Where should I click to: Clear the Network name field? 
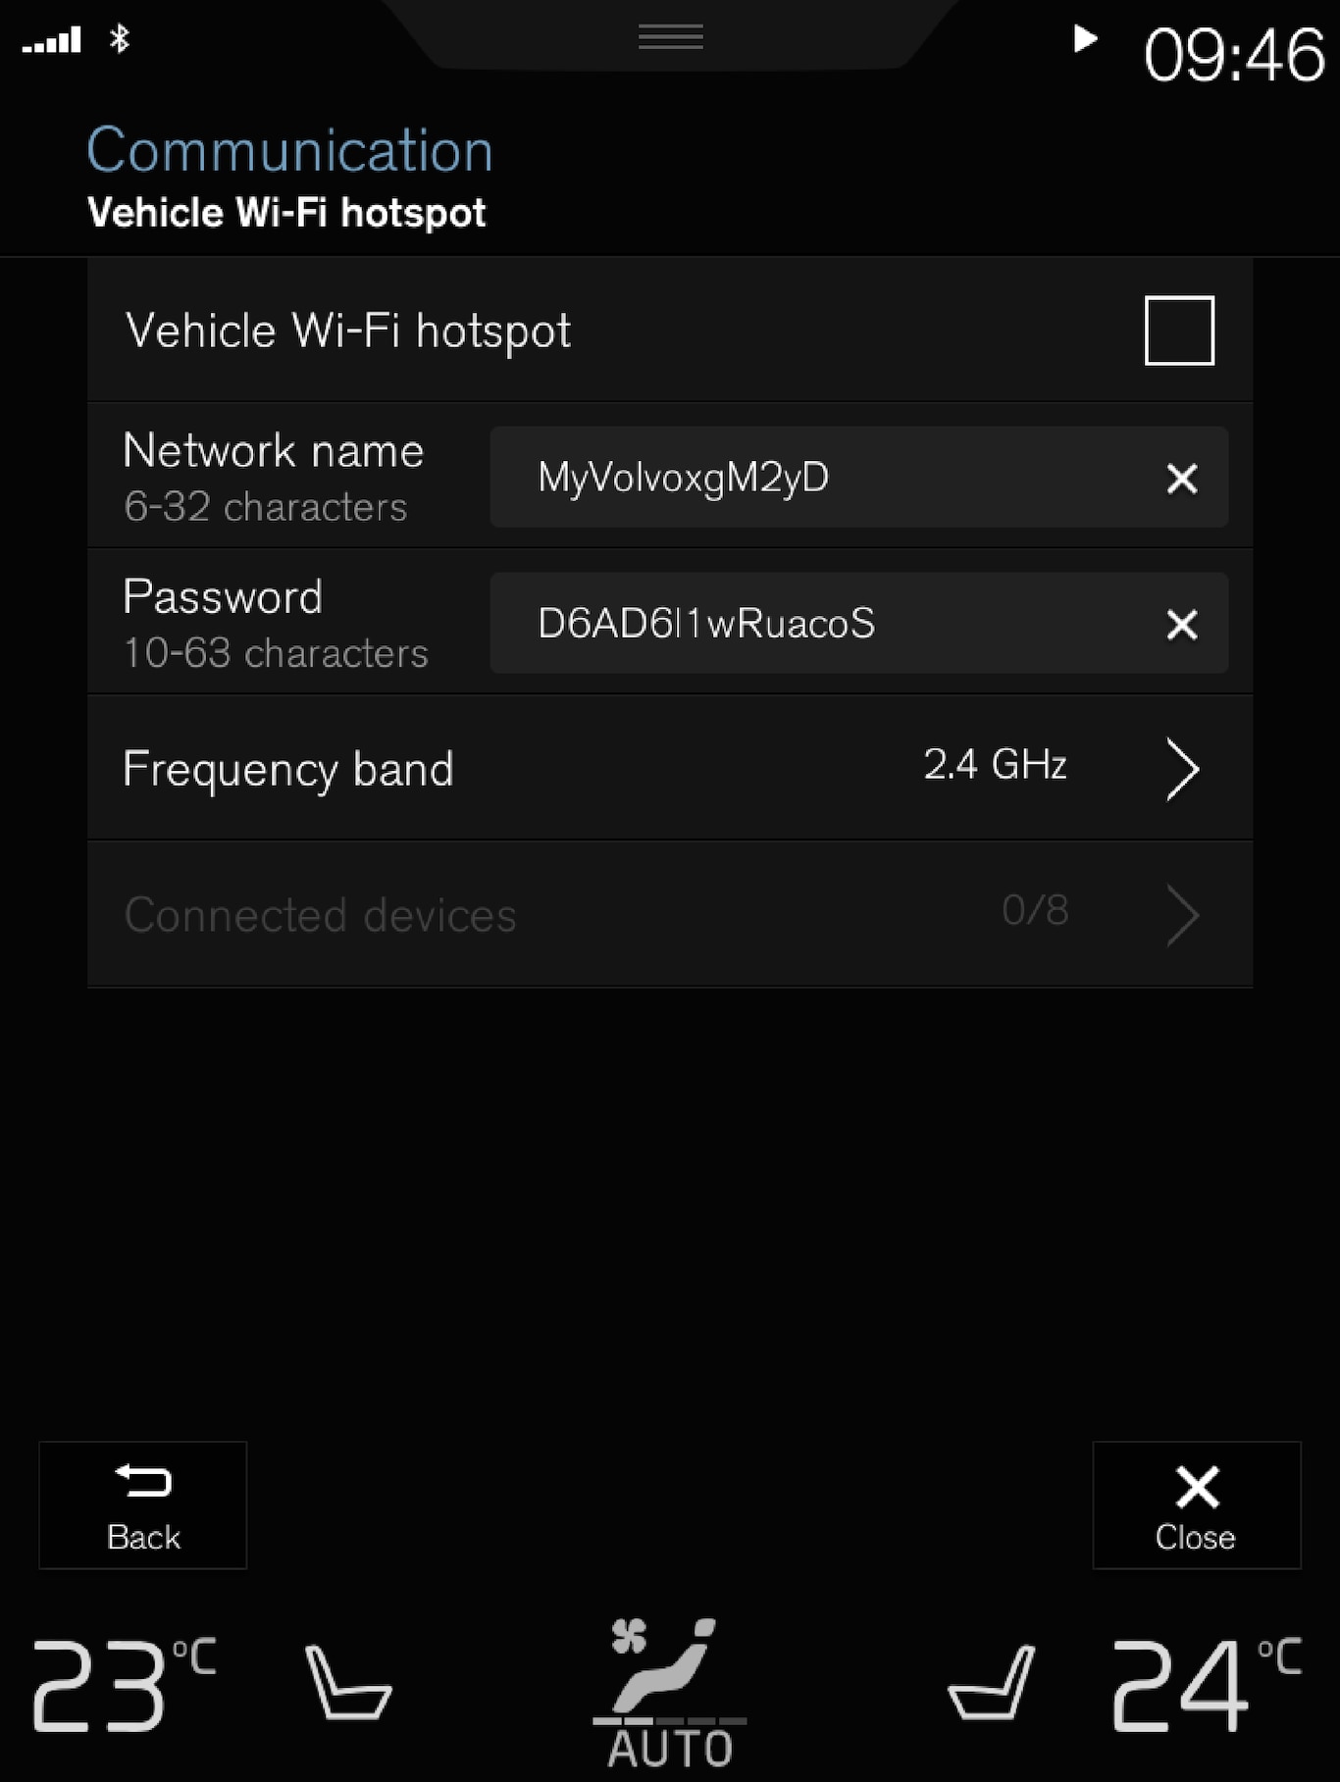[1181, 479]
